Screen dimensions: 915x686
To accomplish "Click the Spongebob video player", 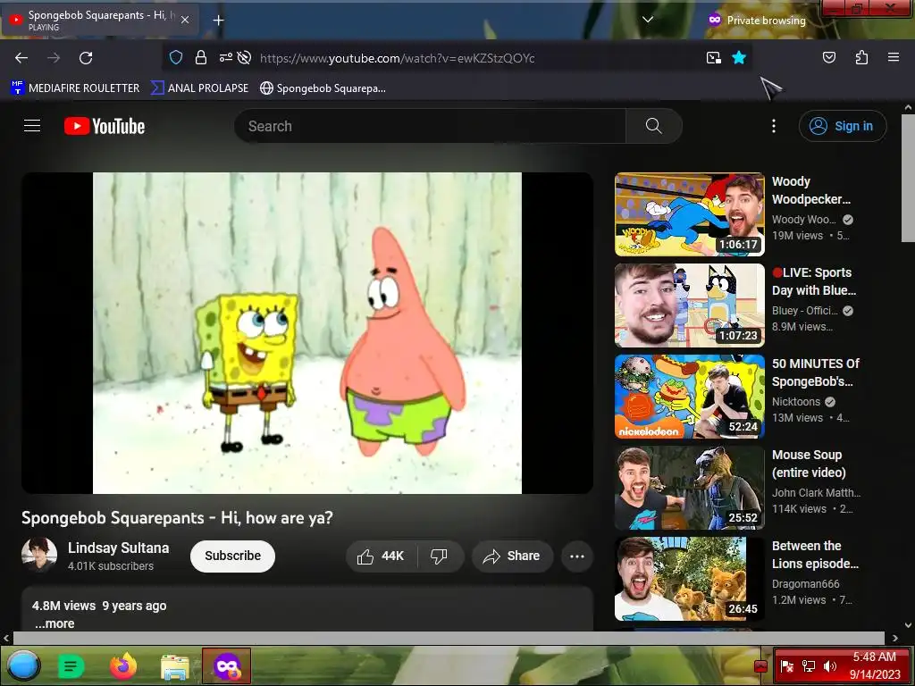I will point(307,332).
